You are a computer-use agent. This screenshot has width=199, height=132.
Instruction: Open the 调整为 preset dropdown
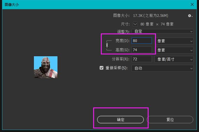coord(162,31)
